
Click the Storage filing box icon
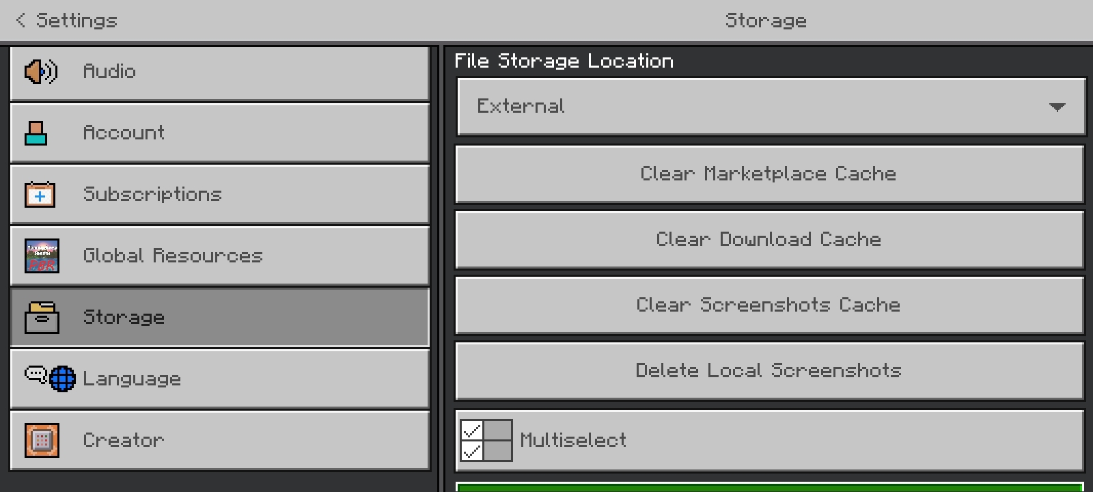(42, 318)
